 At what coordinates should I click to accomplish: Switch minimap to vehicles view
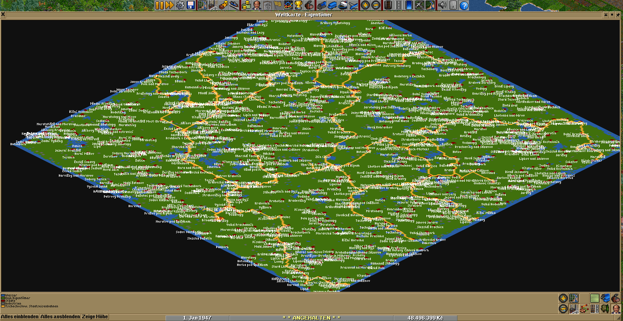(605, 298)
